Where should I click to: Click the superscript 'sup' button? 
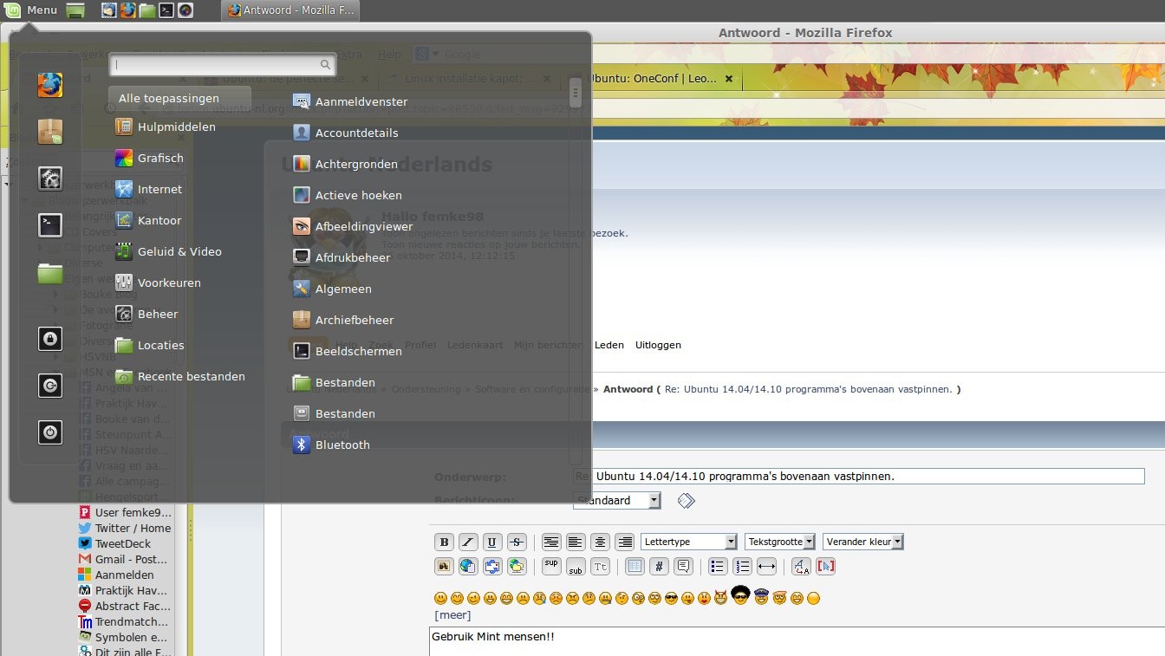551,567
